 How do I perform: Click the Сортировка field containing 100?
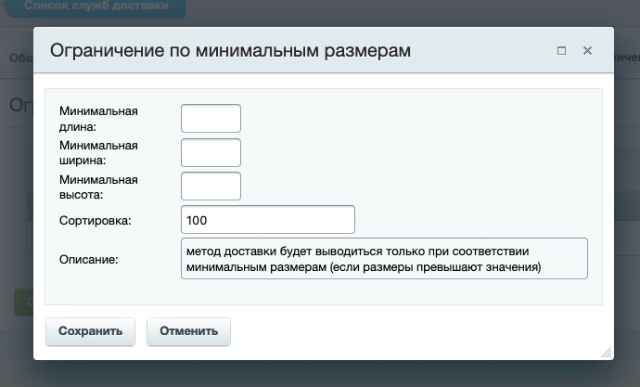pos(269,220)
